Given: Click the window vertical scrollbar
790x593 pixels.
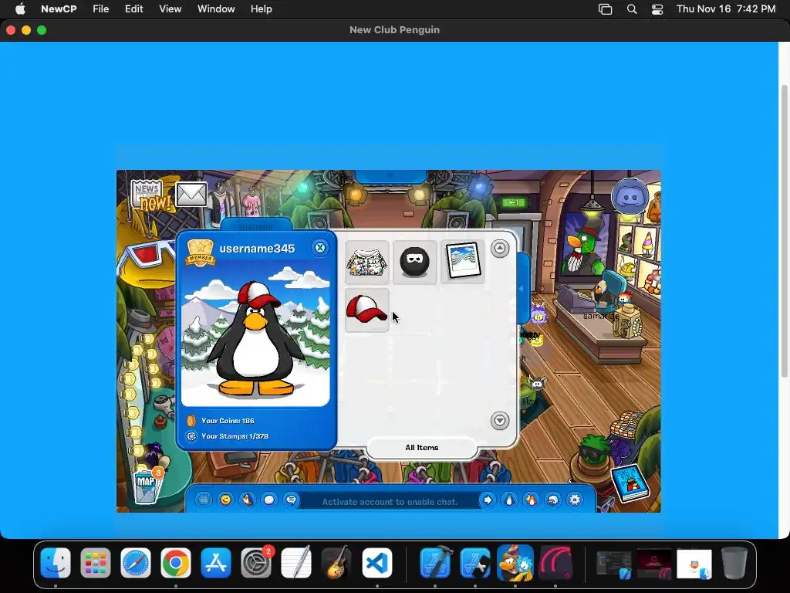Looking at the screenshot, I should (x=784, y=231).
